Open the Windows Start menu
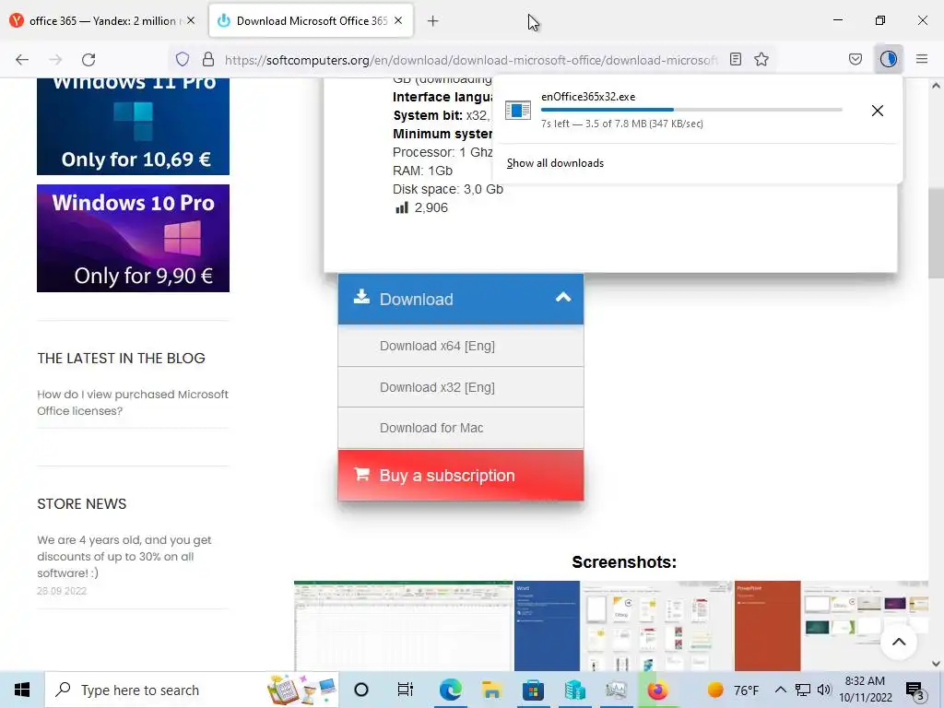Screen dimensions: 944x708 pyautogui.click(x=22, y=690)
